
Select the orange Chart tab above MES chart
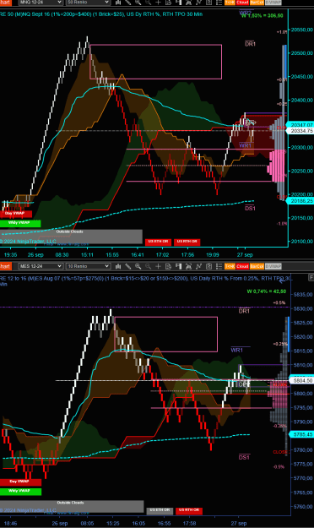click(x=5, y=266)
